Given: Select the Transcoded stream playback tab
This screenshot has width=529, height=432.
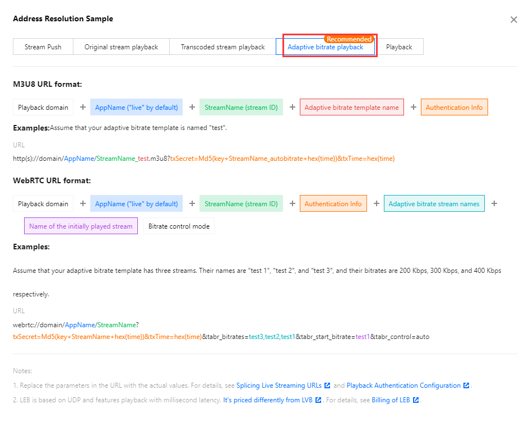Looking at the screenshot, I should [x=222, y=47].
